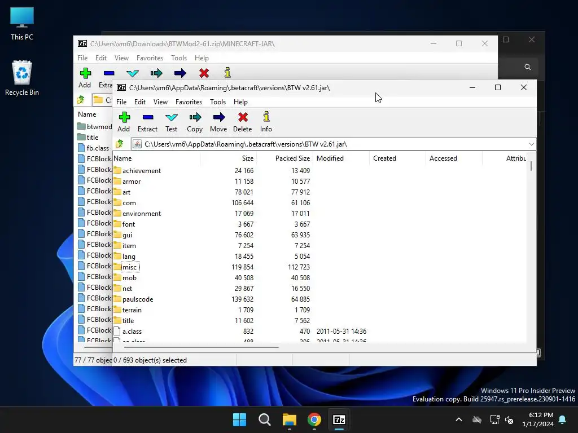Click the Move toolbar icon in front window

218,117
